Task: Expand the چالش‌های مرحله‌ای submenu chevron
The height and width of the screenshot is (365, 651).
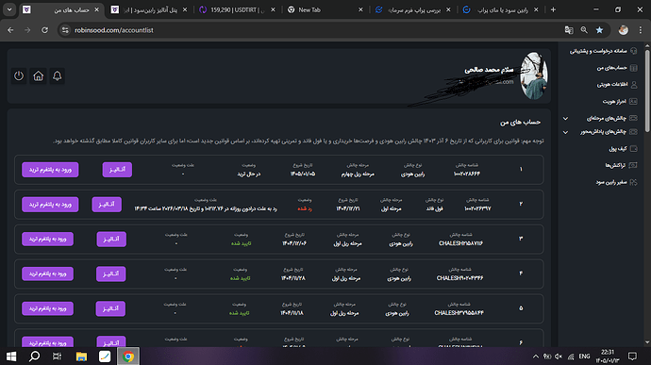Action: tap(565, 118)
